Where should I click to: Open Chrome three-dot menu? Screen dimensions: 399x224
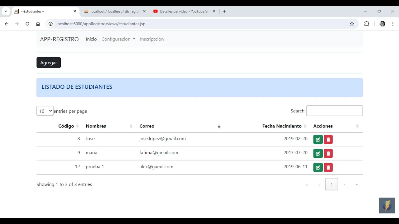tap(393, 24)
